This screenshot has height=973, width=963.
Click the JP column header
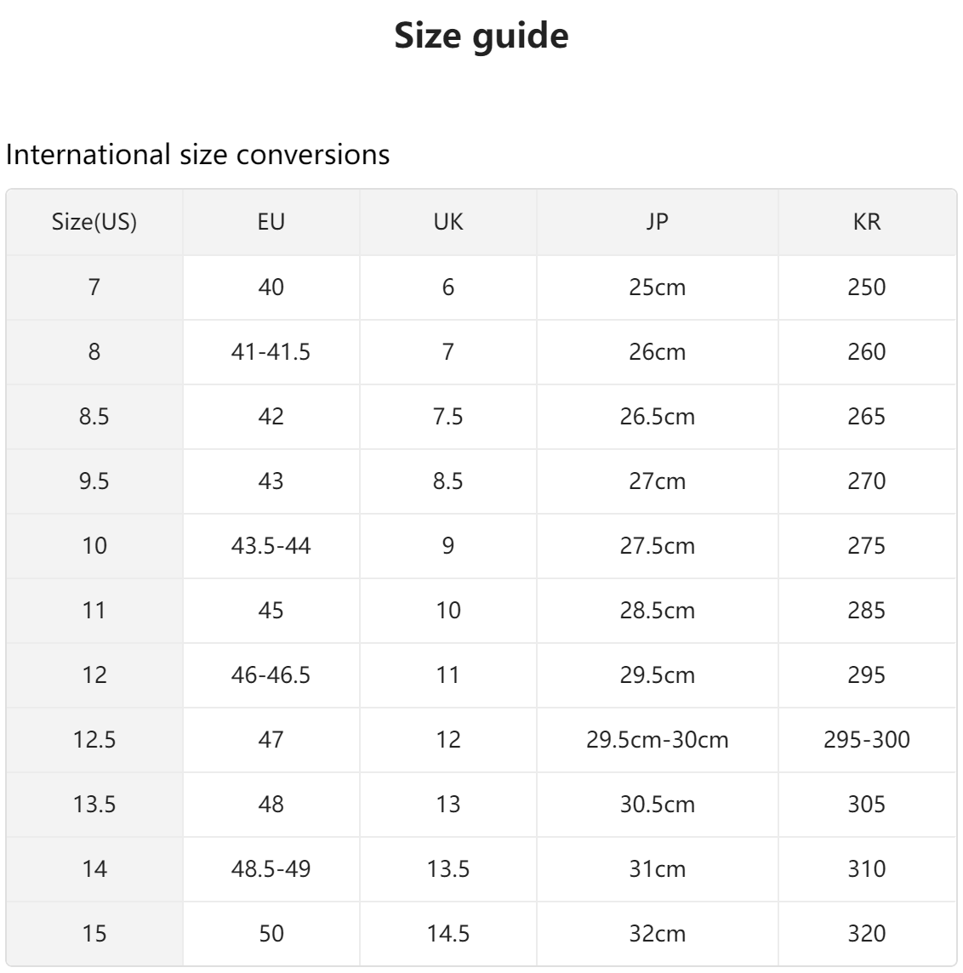click(x=657, y=222)
